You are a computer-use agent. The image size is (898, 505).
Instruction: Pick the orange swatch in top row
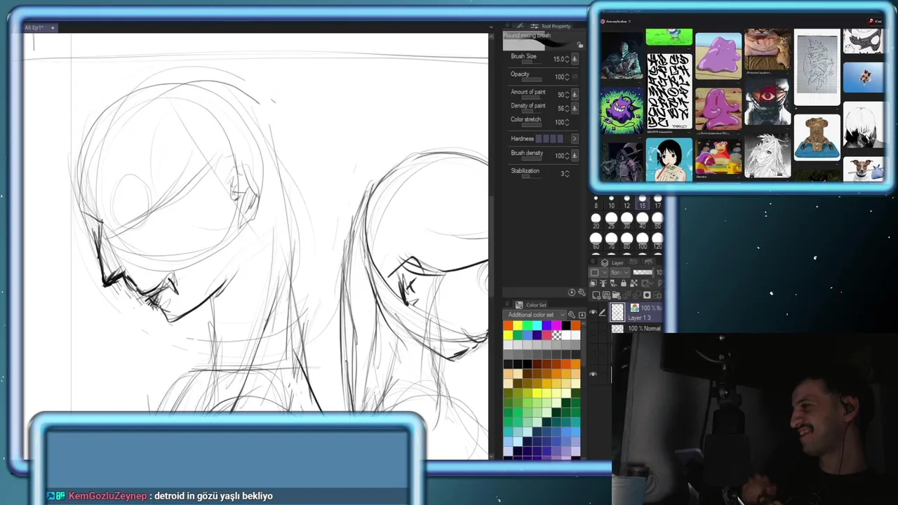[x=508, y=325]
